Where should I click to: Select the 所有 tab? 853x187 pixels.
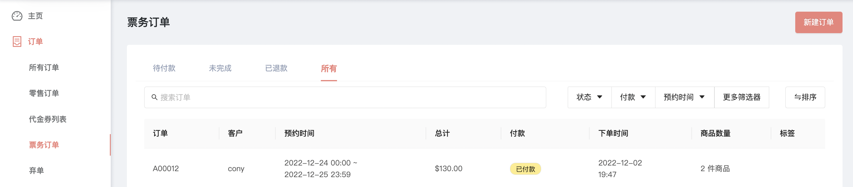pyautogui.click(x=329, y=69)
